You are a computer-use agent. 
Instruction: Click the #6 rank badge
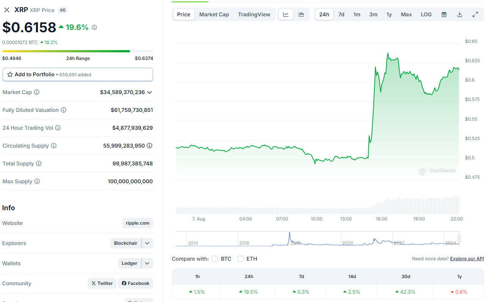(63, 10)
